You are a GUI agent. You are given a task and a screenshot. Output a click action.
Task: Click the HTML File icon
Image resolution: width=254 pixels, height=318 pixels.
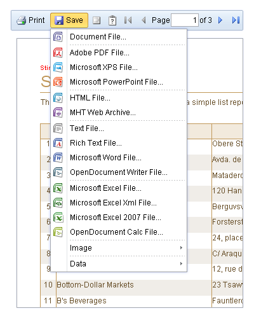tap(58, 98)
